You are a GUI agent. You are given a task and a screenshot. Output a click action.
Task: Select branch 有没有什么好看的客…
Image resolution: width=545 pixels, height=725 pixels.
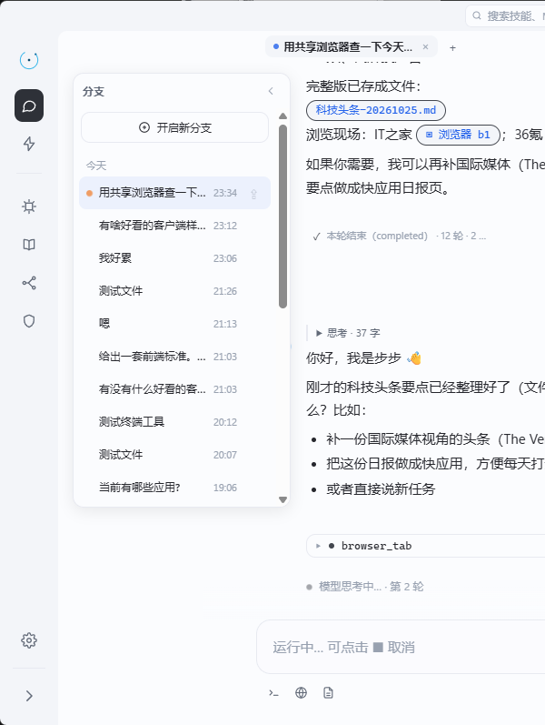pyautogui.click(x=174, y=389)
